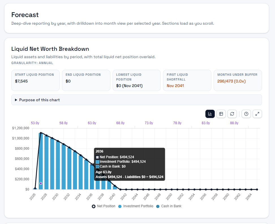Collapse the Purpose of this chart disclosure triangle
Screen dimensions: 275x224
16,100
